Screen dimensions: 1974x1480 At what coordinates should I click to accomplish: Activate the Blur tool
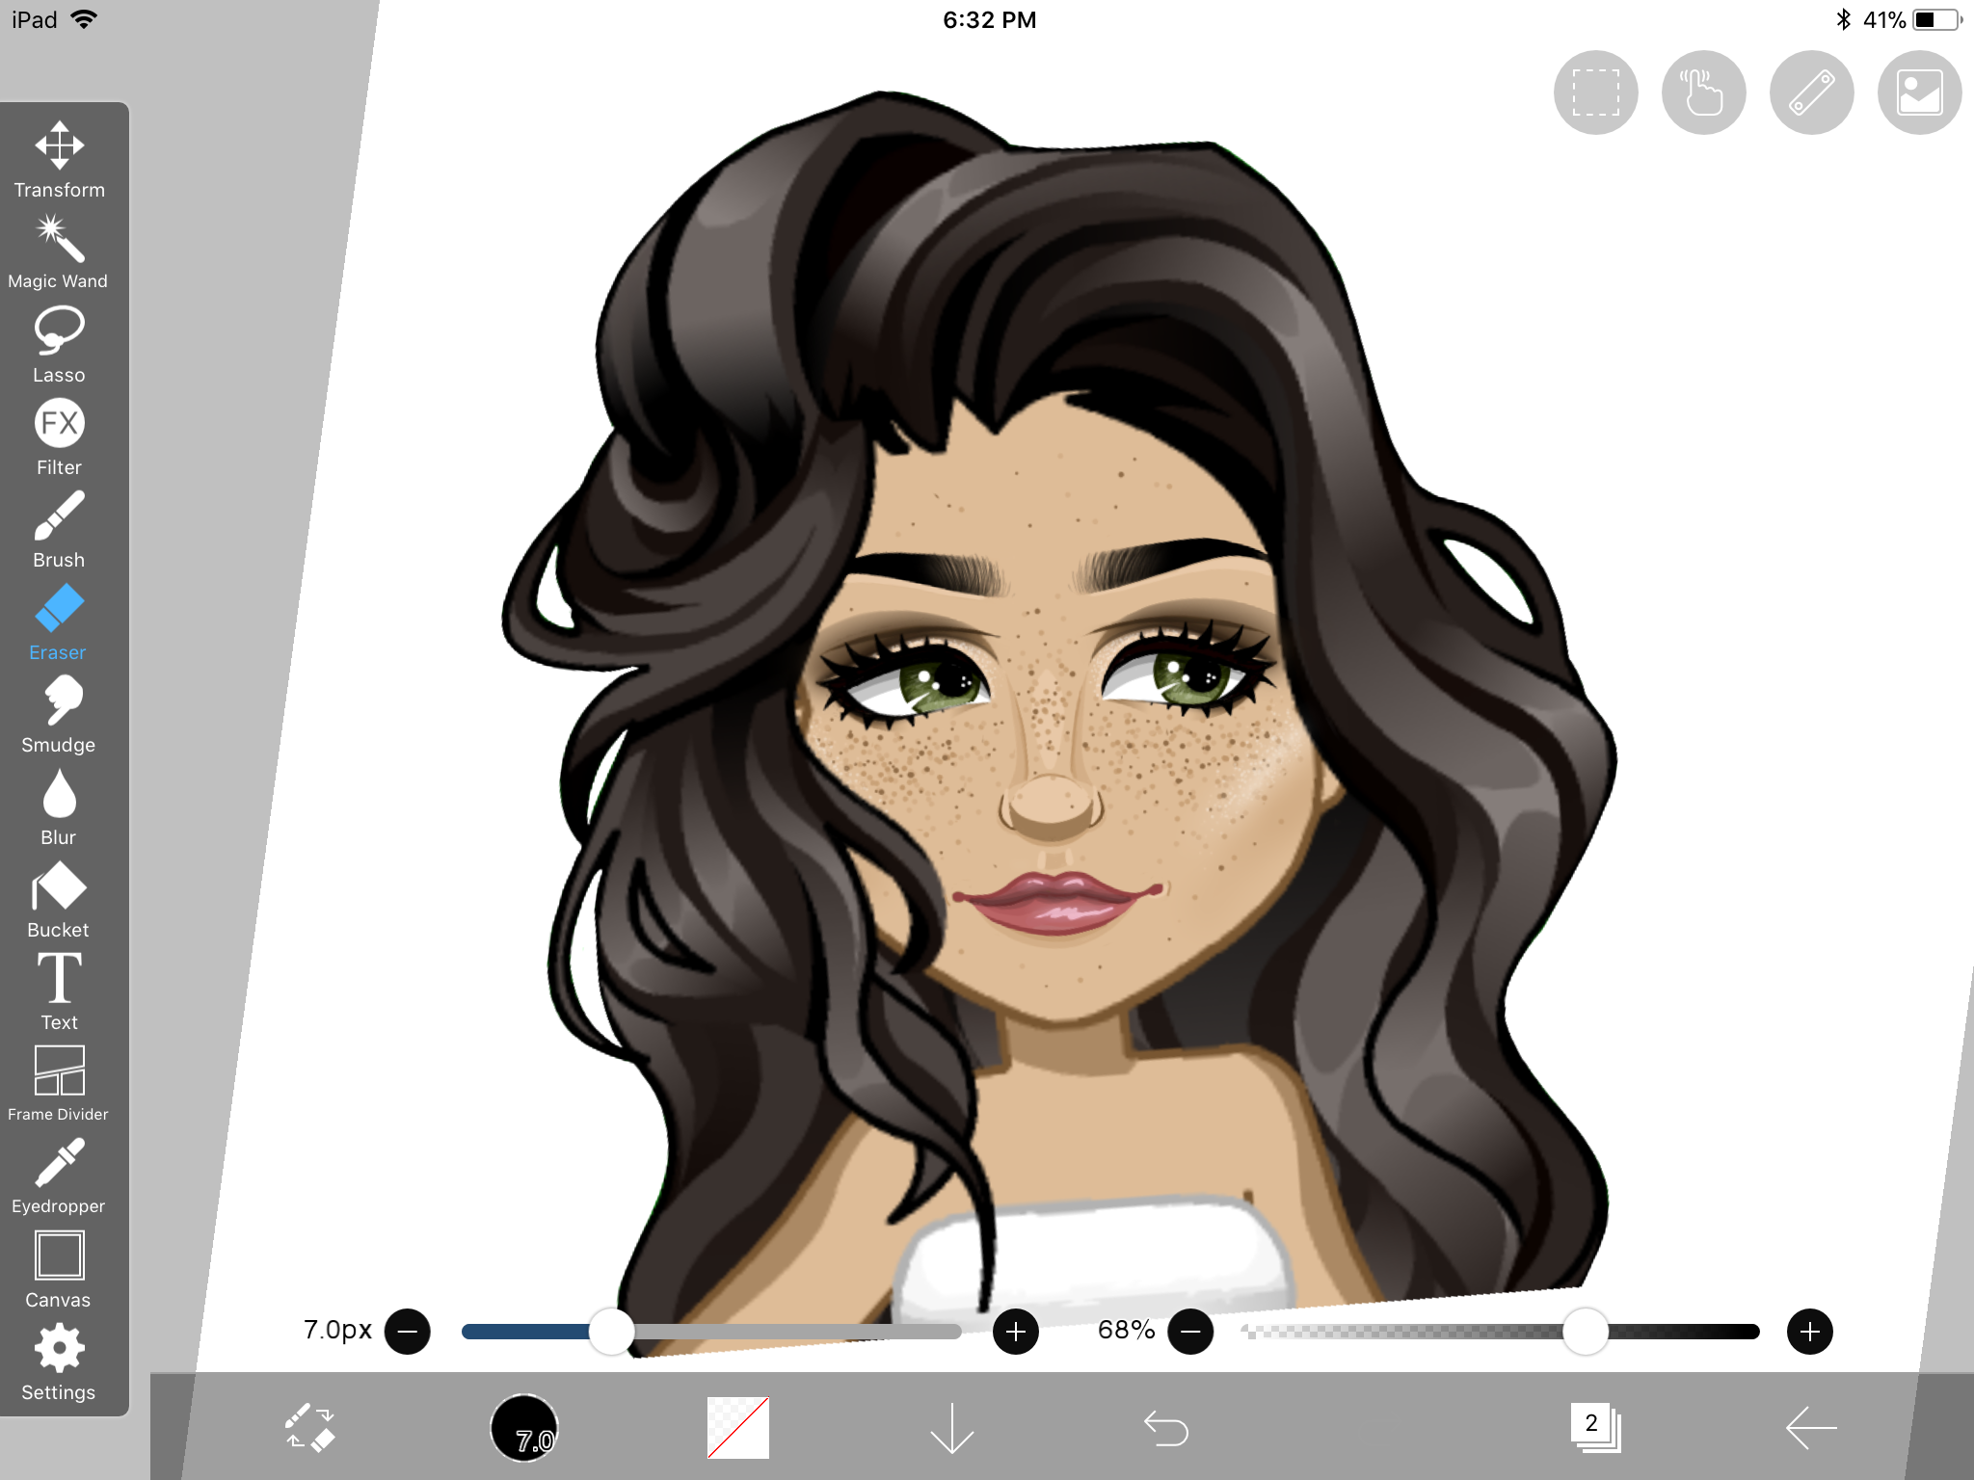coord(59,807)
